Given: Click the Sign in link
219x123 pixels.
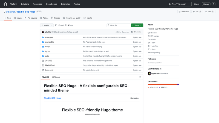Looking at the screenshot, I should (197, 4).
